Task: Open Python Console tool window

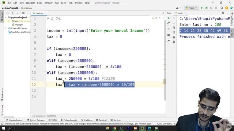Action: pyautogui.click(x=69, y=120)
